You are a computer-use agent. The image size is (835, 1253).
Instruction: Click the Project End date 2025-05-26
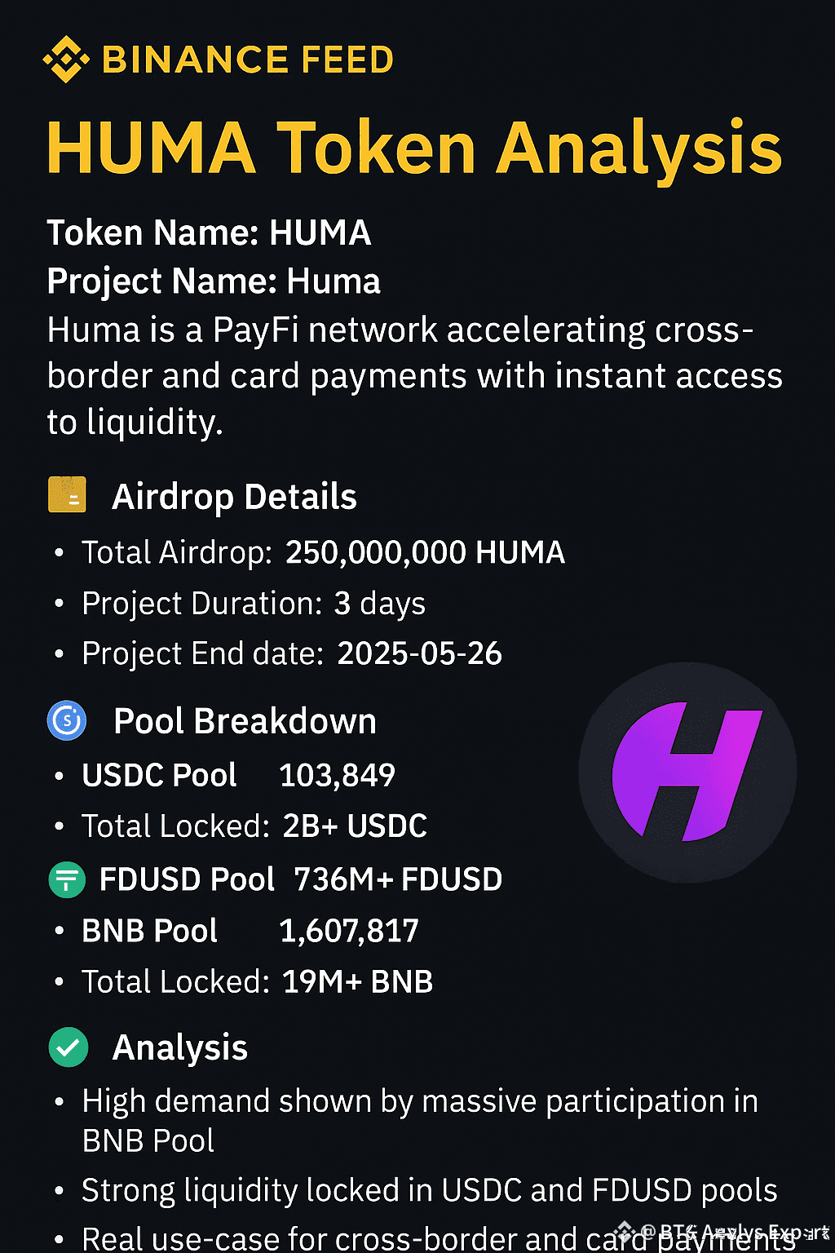click(x=419, y=653)
